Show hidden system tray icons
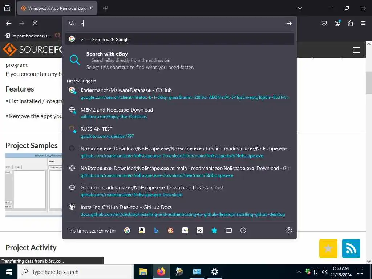This screenshot has width=372, height=279. pos(299,272)
